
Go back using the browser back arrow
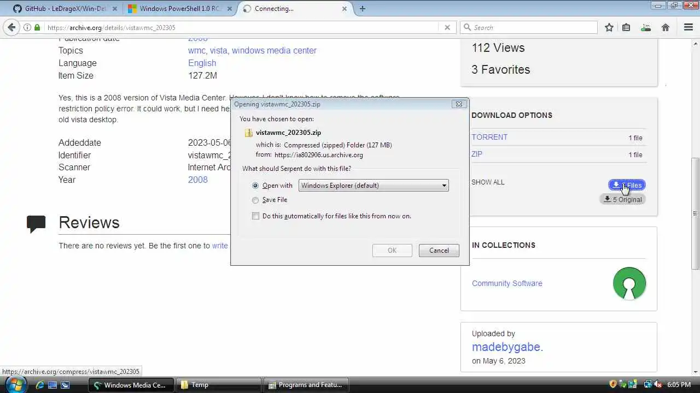[11, 27]
